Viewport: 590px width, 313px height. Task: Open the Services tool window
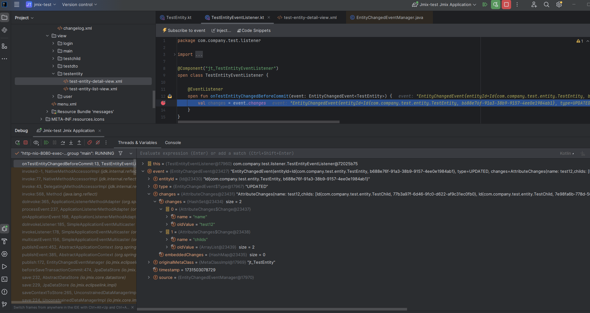(x=4, y=254)
